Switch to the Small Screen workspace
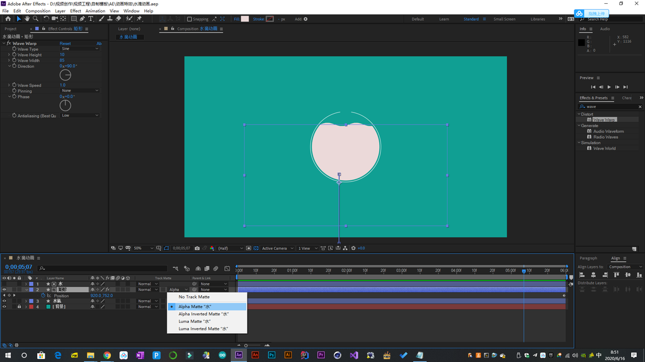This screenshot has height=362, width=645. coord(504,19)
